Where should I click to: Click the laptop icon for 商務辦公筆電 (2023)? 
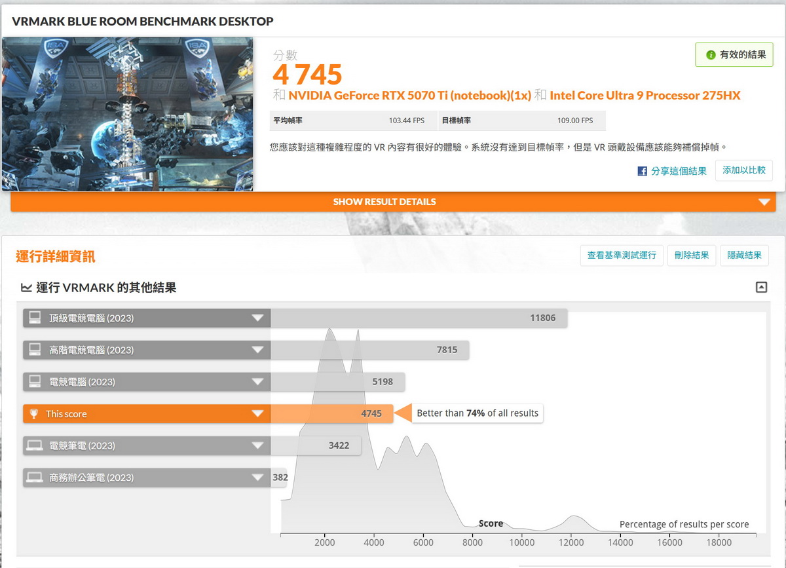tap(34, 478)
